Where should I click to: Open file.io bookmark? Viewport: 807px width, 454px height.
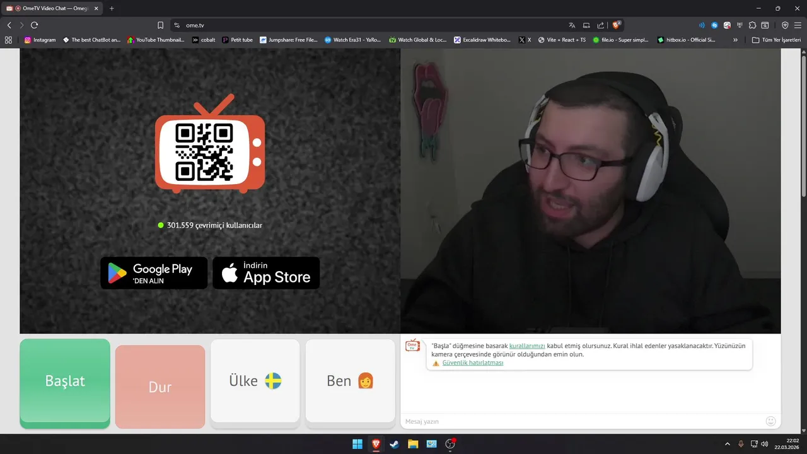[x=621, y=40]
